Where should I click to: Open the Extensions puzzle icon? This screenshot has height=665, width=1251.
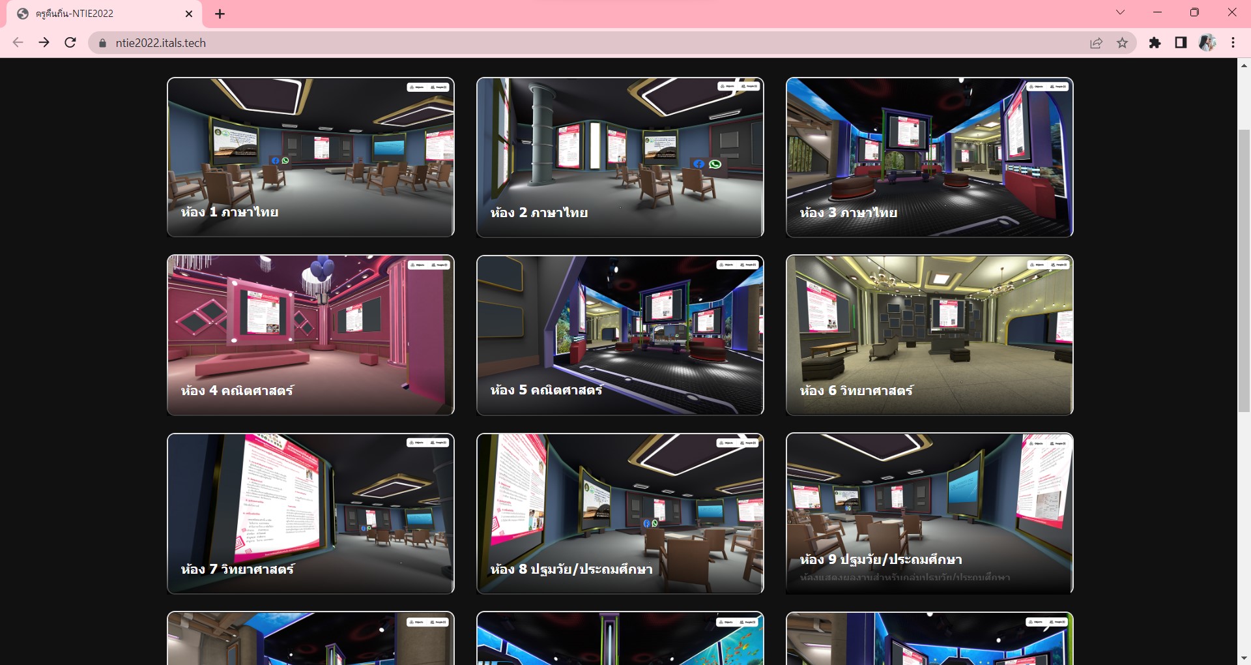(x=1155, y=43)
